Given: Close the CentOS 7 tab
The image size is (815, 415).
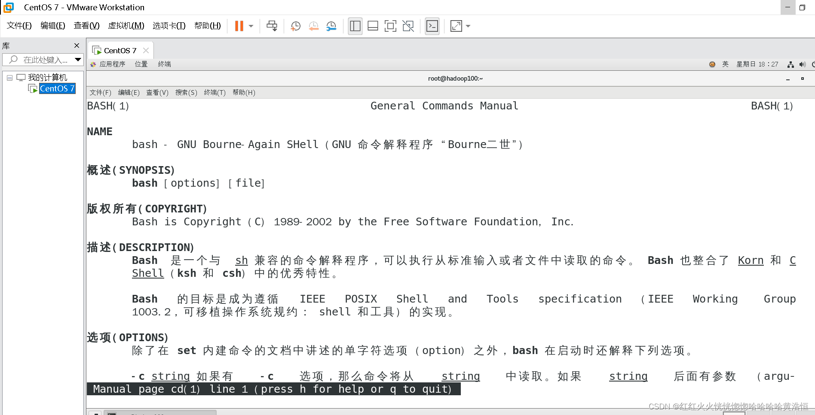Looking at the screenshot, I should 146,51.
